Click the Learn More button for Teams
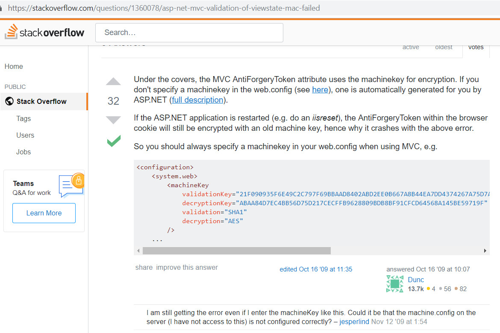 (x=44, y=213)
